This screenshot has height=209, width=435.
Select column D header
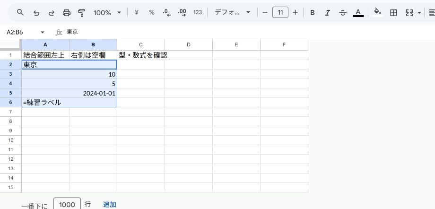[189, 45]
